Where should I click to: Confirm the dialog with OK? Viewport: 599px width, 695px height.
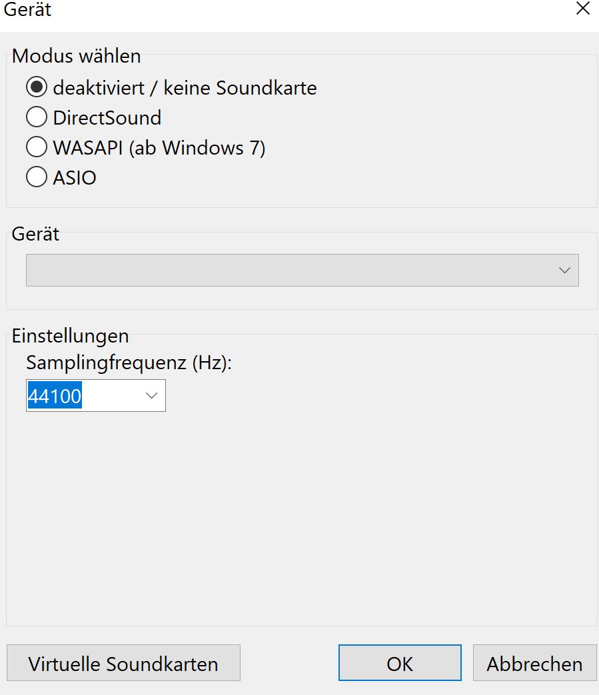399,663
